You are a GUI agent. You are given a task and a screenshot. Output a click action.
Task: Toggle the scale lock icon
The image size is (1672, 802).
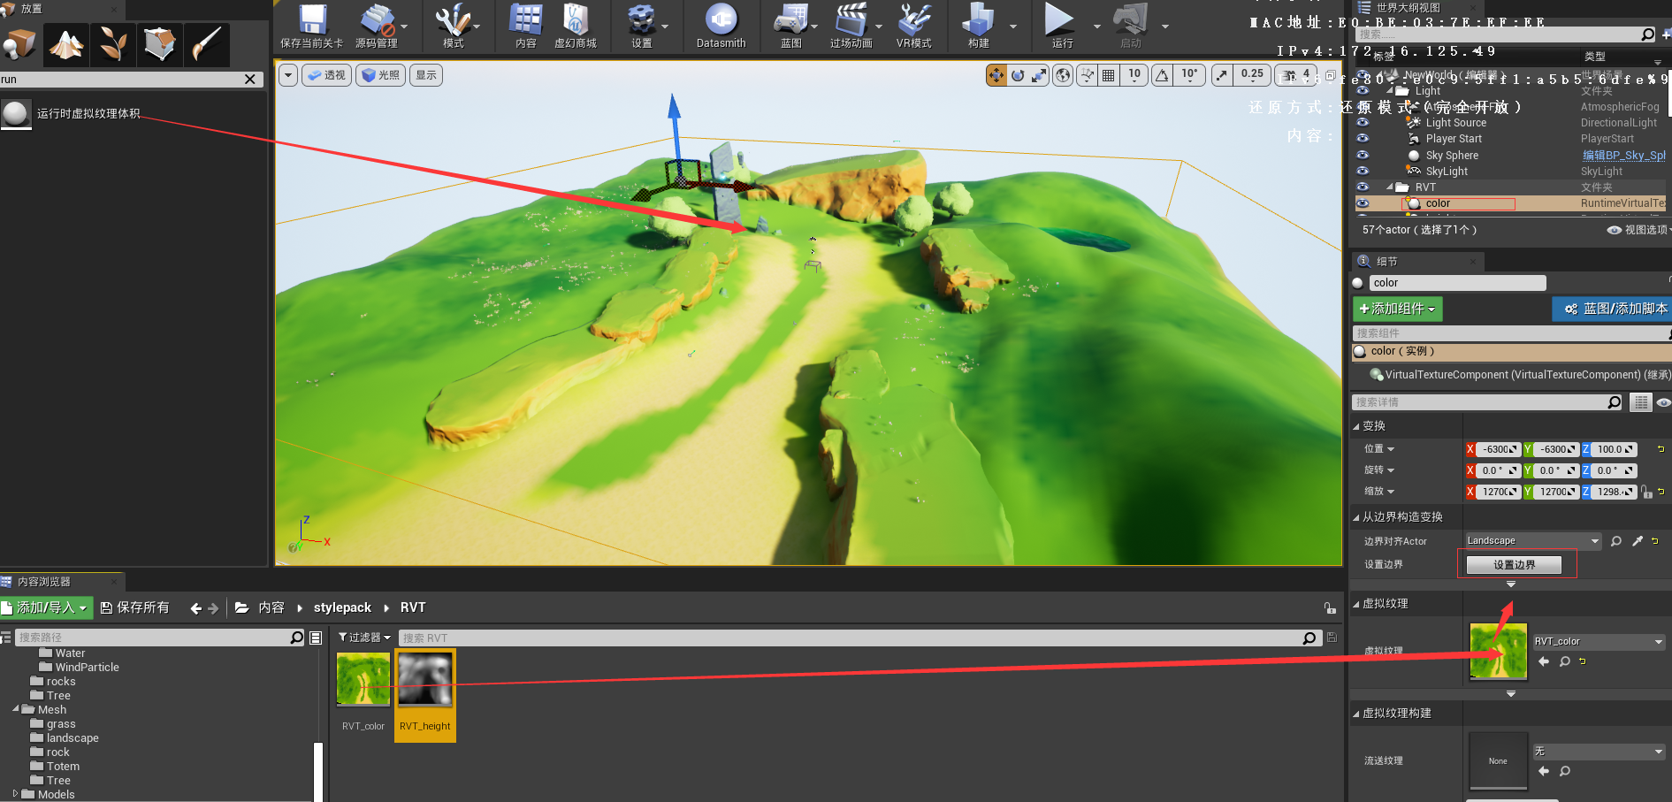tap(1646, 492)
